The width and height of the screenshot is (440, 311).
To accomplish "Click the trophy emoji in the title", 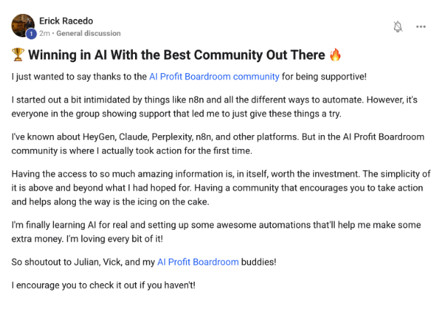I will click(18, 55).
